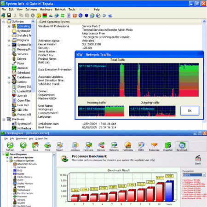Click the blue shield toolbar icon
This screenshot has width=207, height=207.
86,15
